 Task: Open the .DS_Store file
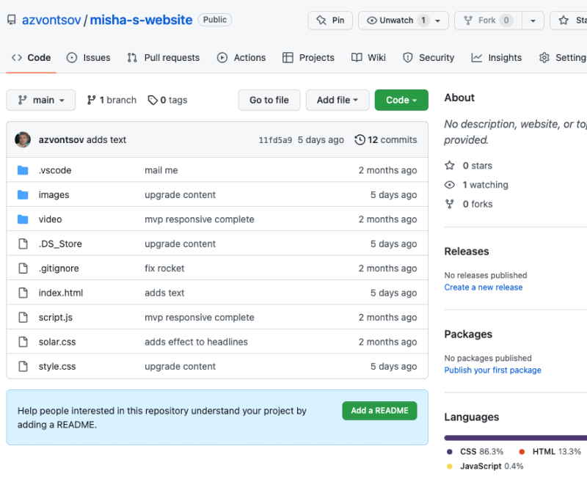[x=60, y=244]
